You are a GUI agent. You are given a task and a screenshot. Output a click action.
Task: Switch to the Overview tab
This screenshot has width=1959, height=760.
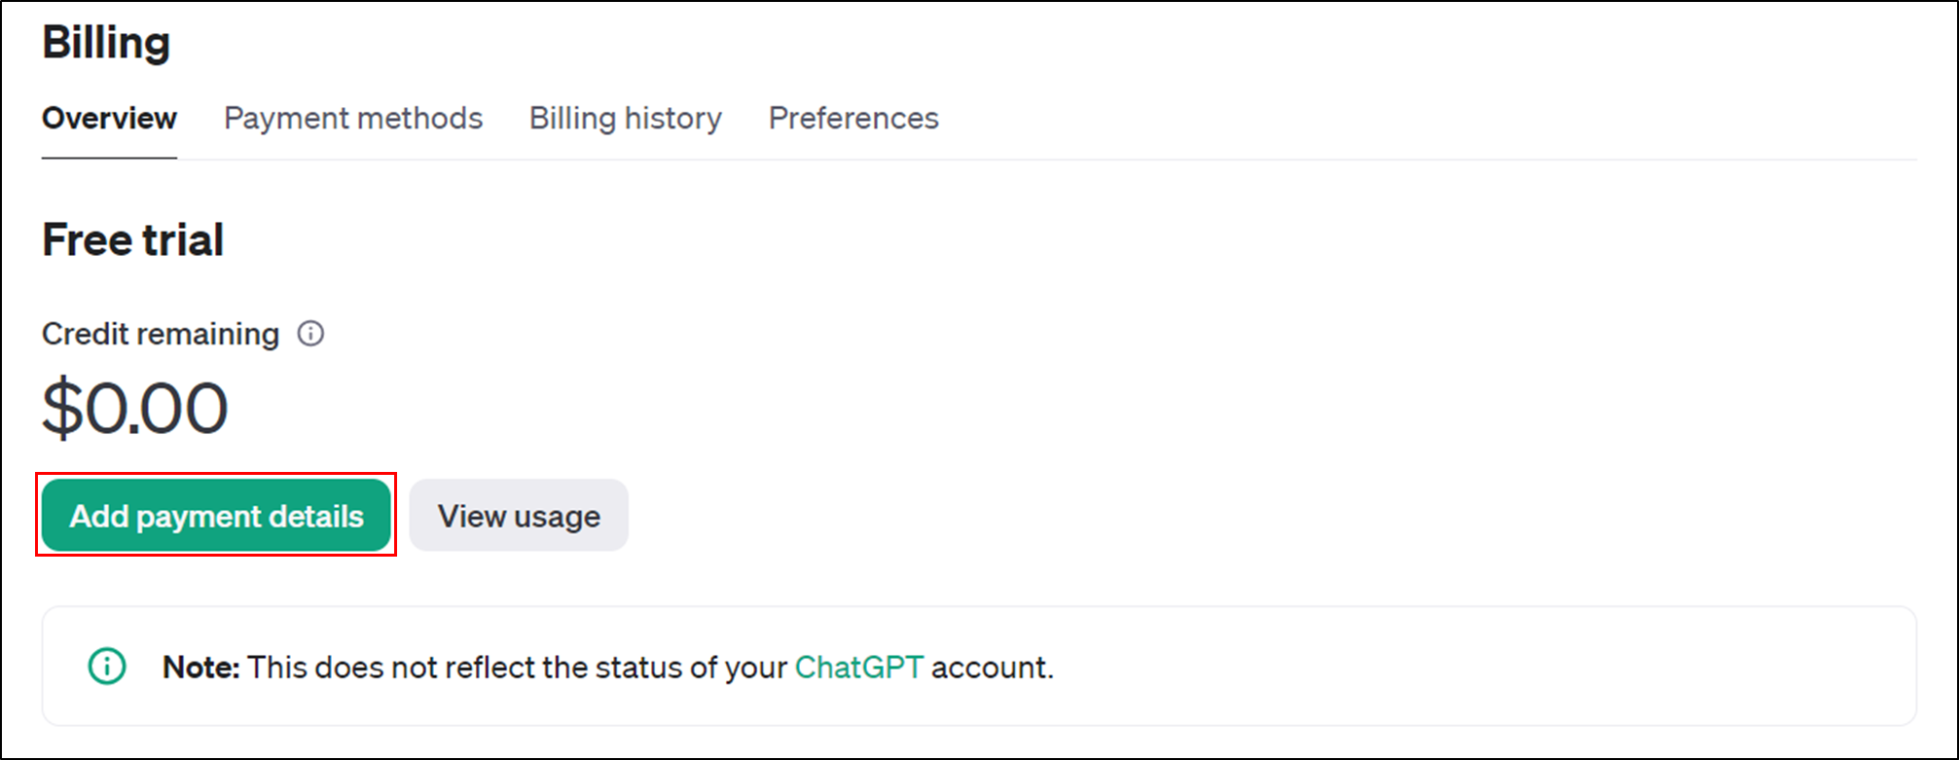tap(109, 118)
